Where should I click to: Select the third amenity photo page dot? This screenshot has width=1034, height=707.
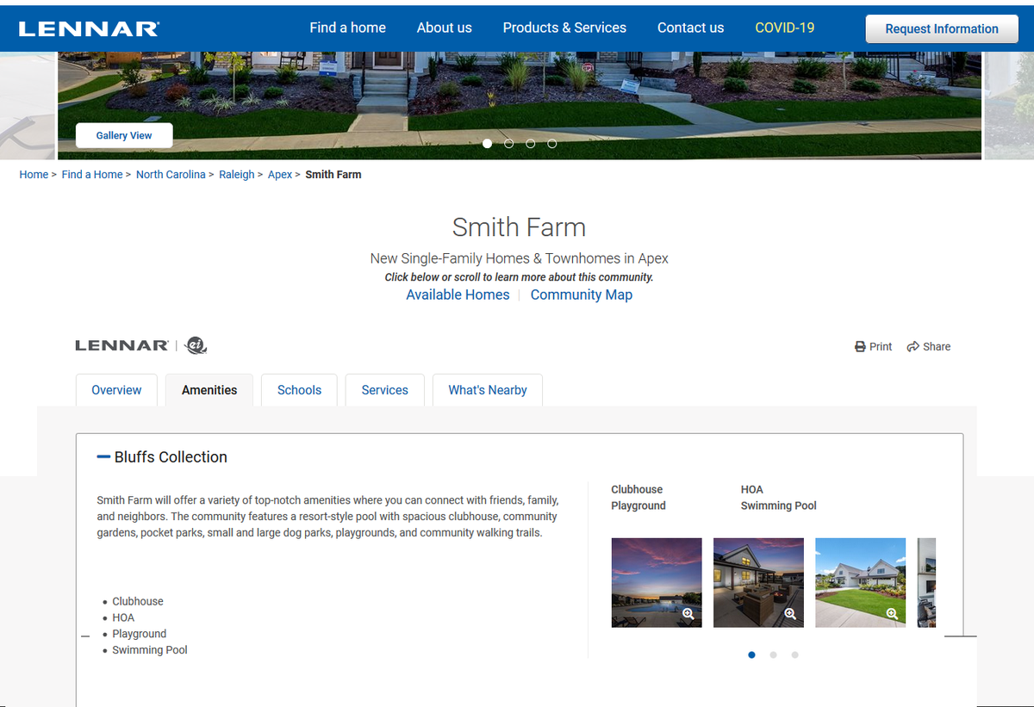(794, 654)
